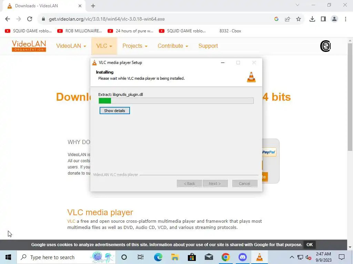353x264 pixels.
Task: Open Mail app from taskbar
Action: click(x=209, y=257)
